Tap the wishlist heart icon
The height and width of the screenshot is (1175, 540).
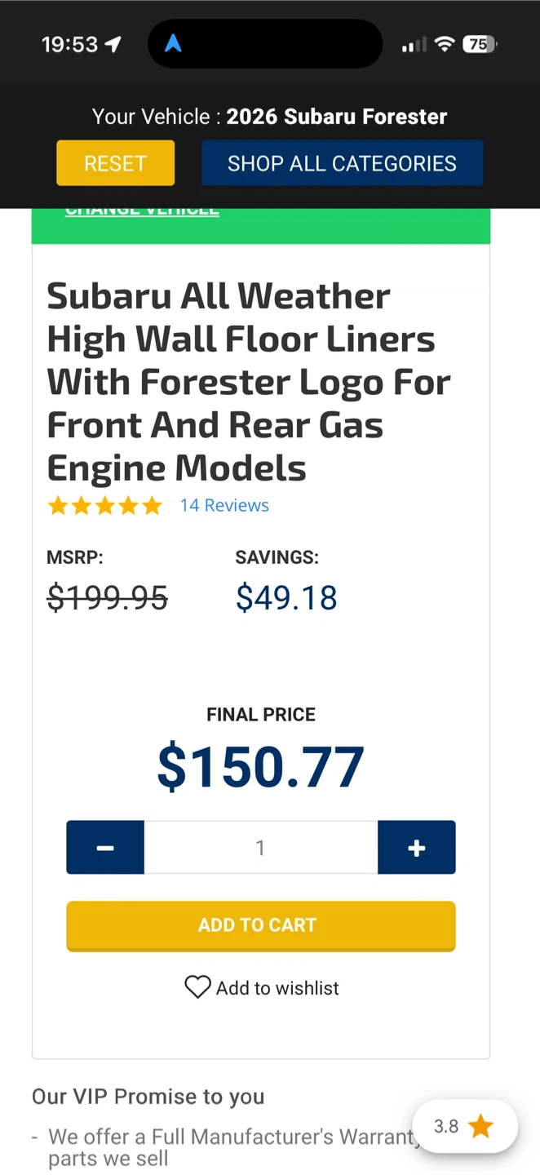tap(197, 987)
